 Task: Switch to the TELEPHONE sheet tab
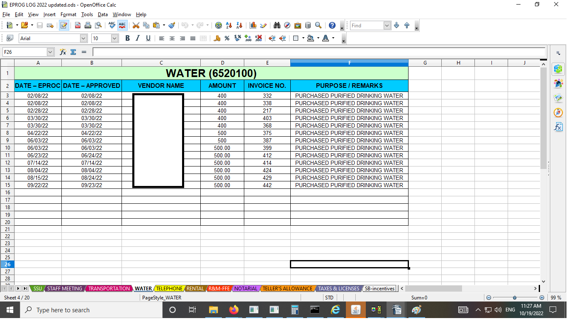click(x=169, y=289)
